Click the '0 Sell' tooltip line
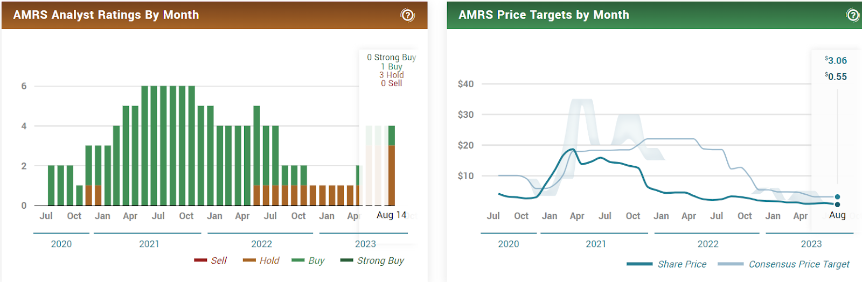This screenshot has height=282, width=862. click(x=392, y=83)
